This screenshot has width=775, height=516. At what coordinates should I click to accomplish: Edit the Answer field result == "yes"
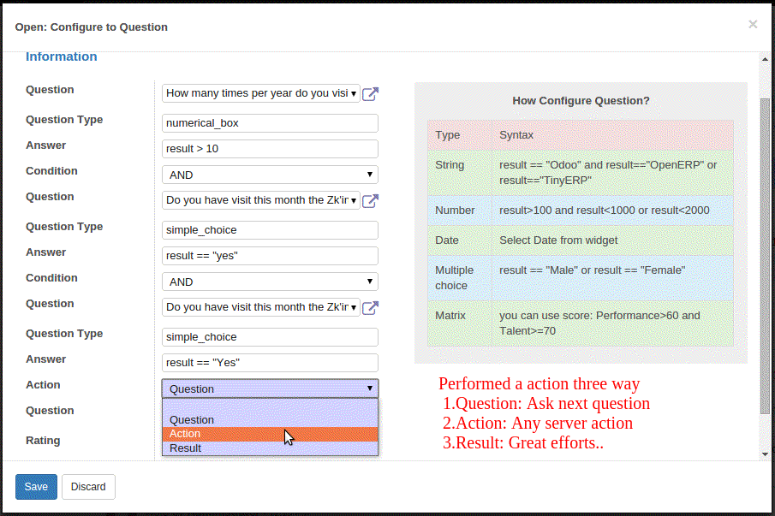[270, 256]
